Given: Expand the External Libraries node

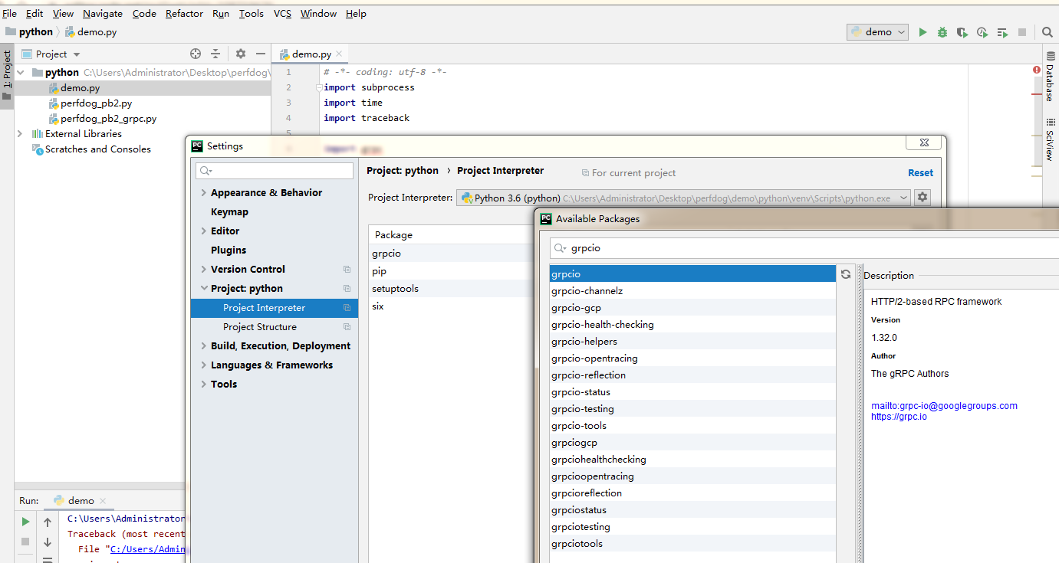Looking at the screenshot, I should click(x=20, y=133).
